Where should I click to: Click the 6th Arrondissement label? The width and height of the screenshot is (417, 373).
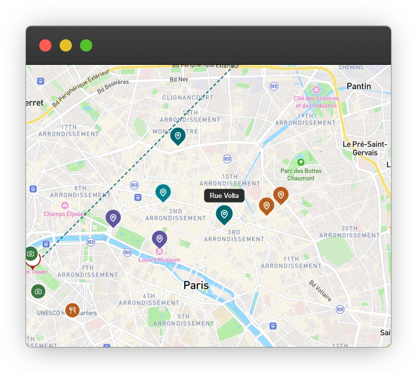tap(149, 299)
